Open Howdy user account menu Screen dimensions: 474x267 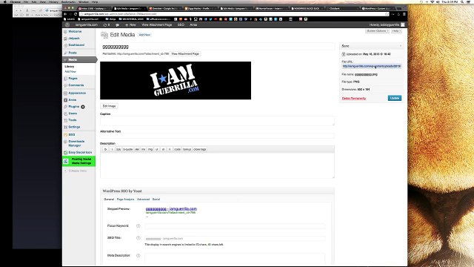(x=387, y=24)
